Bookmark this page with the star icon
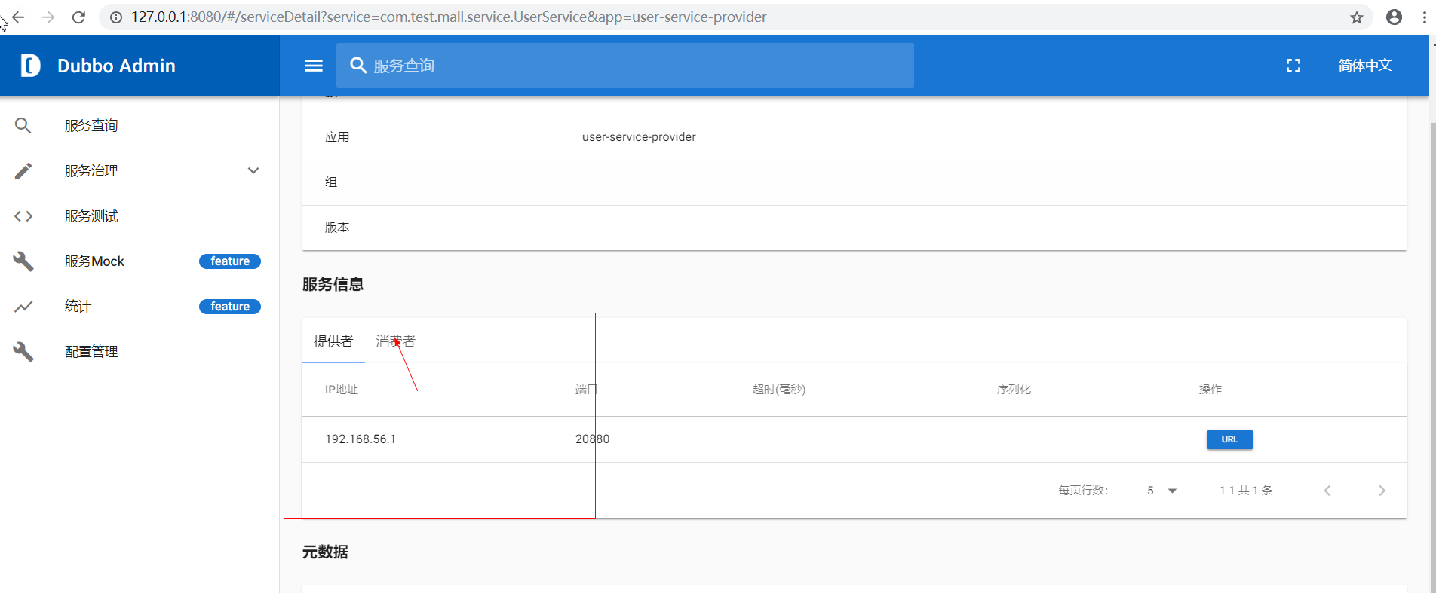The width and height of the screenshot is (1436, 593). pyautogui.click(x=1357, y=17)
